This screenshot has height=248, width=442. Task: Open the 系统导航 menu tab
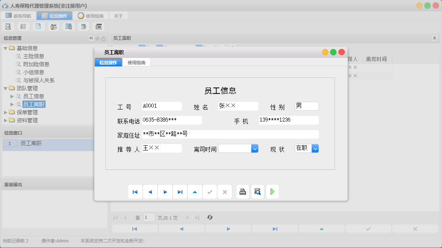pyautogui.click(x=18, y=16)
